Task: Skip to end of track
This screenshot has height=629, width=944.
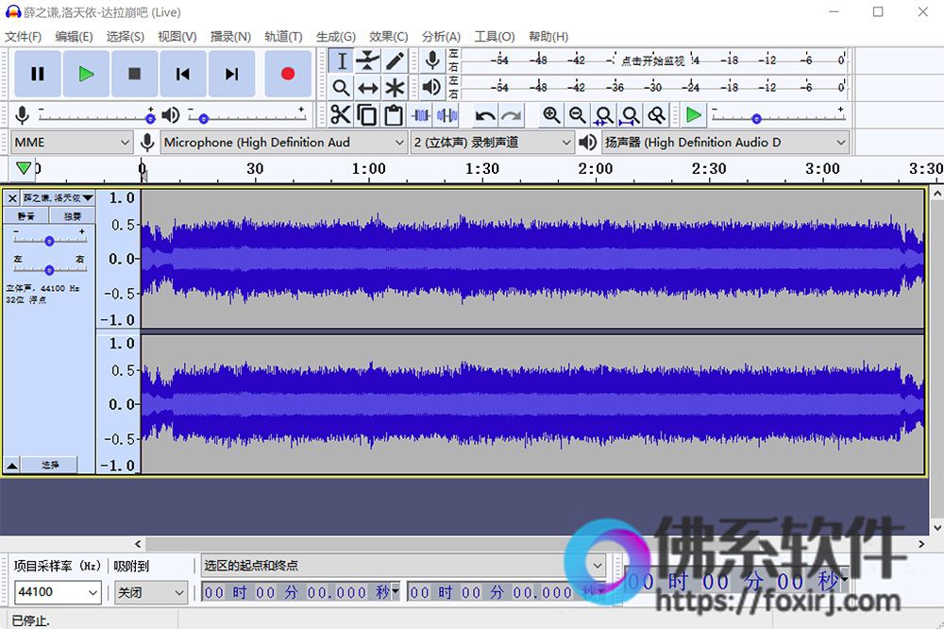Action: (232, 74)
